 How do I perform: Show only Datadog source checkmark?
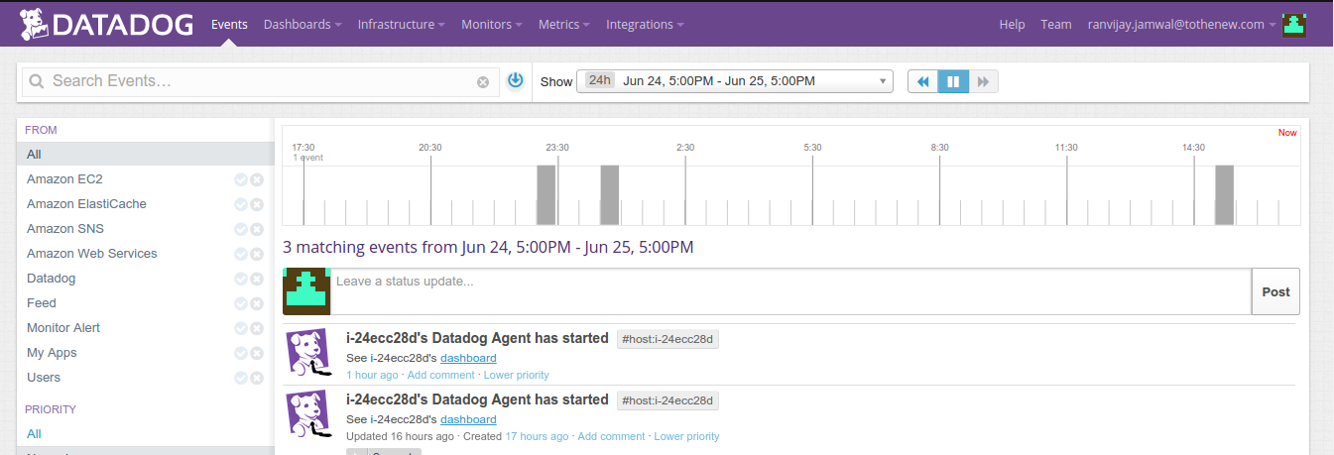point(241,279)
